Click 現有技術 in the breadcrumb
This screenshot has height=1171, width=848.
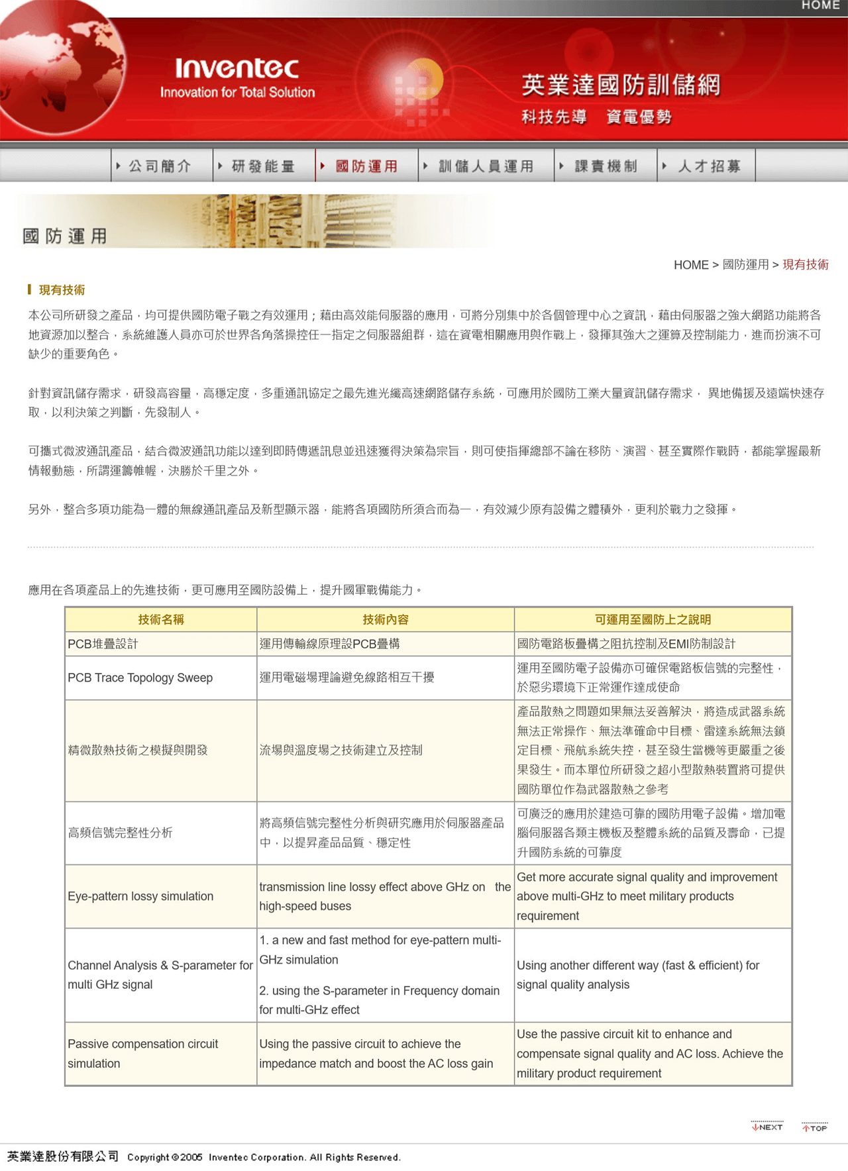tap(806, 265)
